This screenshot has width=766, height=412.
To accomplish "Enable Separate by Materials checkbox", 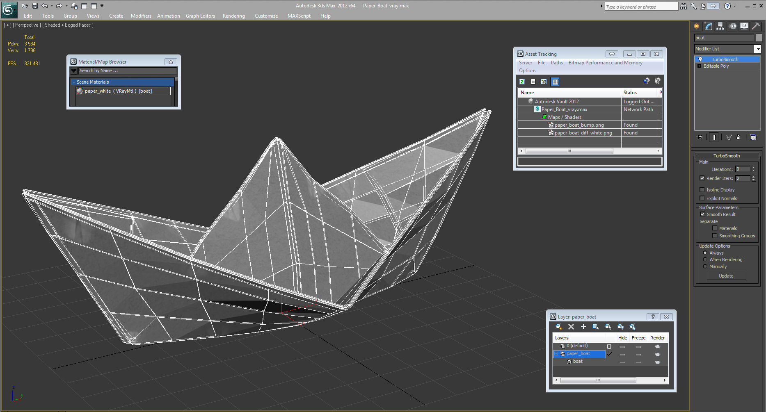I will coord(715,228).
